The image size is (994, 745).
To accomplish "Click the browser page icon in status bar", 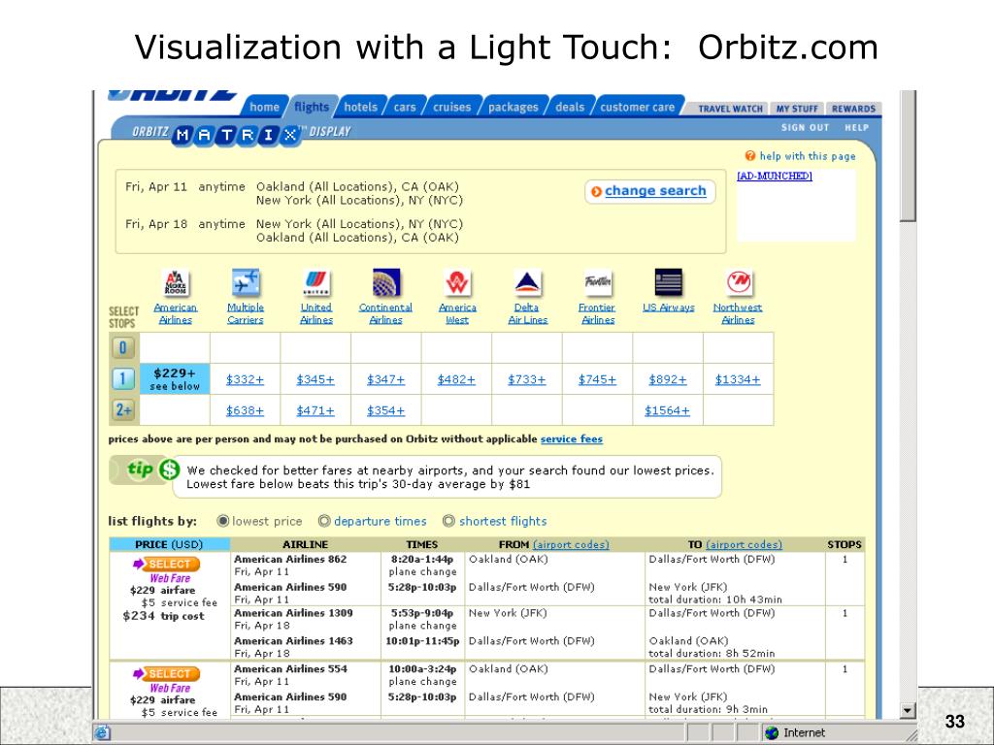I will 101,733.
